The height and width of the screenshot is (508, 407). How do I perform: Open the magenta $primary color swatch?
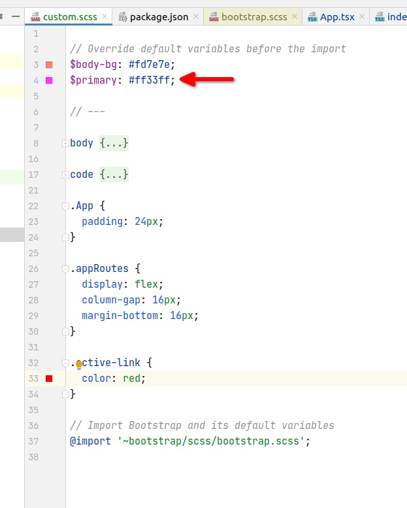(49, 80)
